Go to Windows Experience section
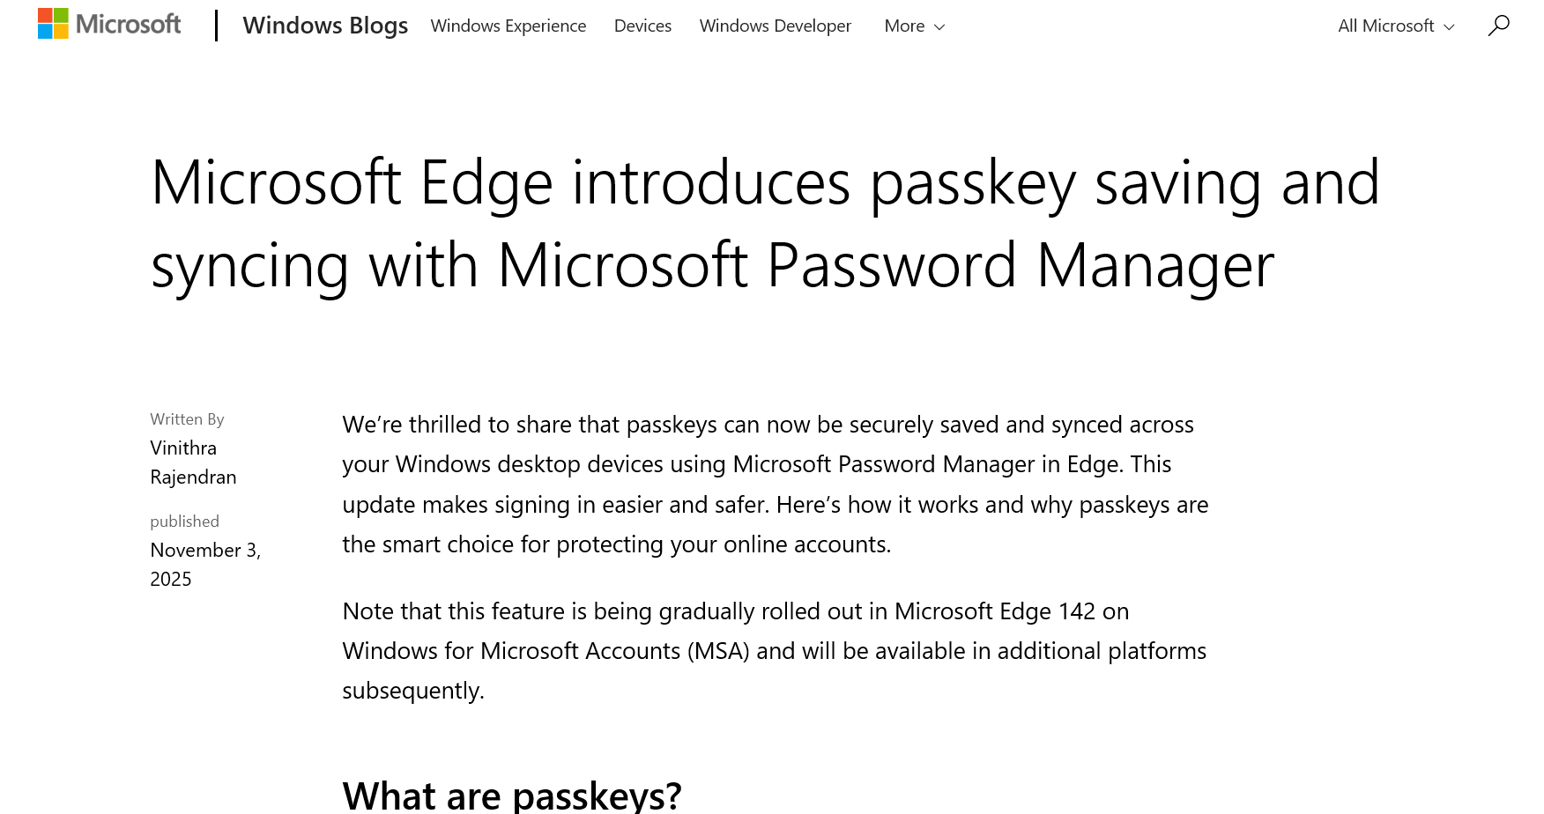Viewport: 1544px width, 814px height. (508, 26)
